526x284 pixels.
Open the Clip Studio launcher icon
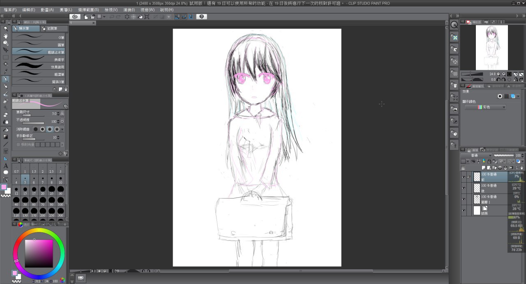click(x=75, y=17)
